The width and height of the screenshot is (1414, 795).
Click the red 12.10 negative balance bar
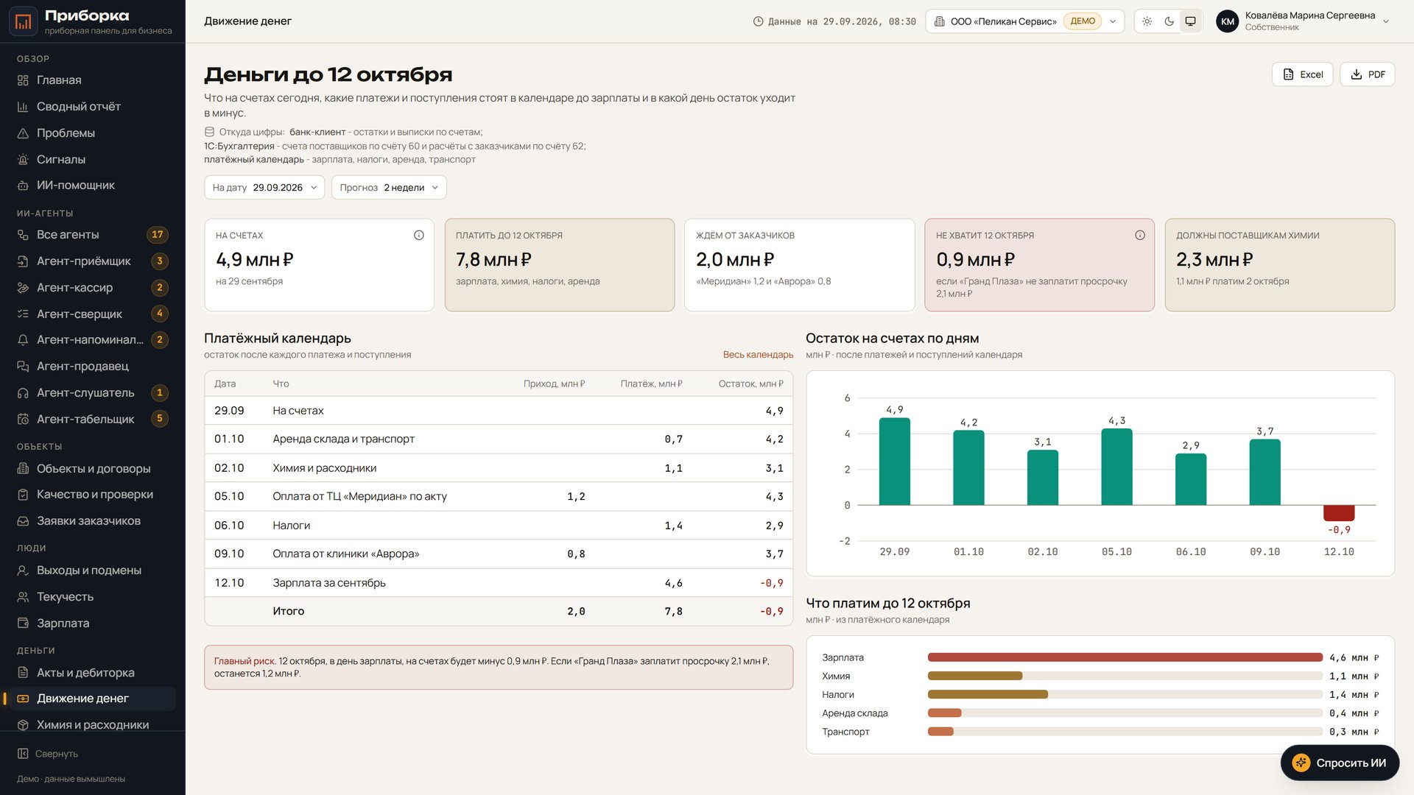(x=1338, y=513)
